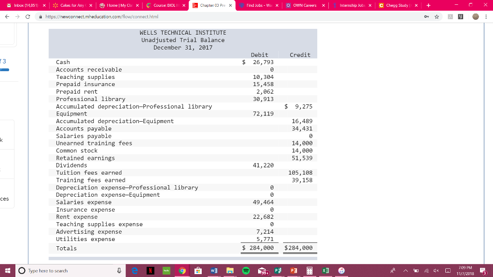The image size is (493, 277).
Task: Click the clock showing 7:09 PM
Action: (x=465, y=270)
